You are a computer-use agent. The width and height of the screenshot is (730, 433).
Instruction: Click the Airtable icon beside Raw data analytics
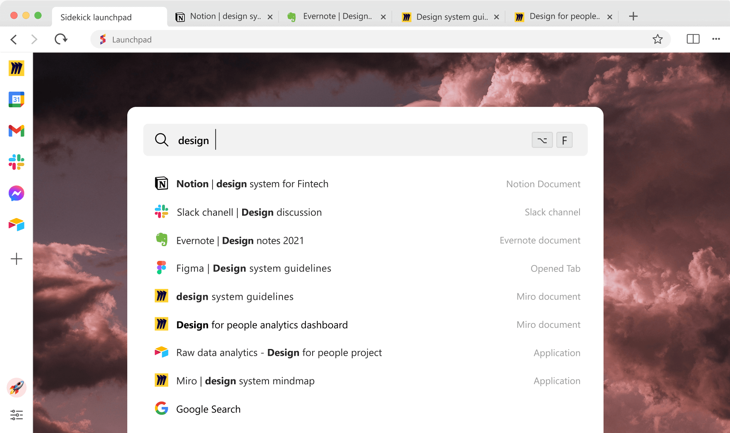tap(161, 352)
